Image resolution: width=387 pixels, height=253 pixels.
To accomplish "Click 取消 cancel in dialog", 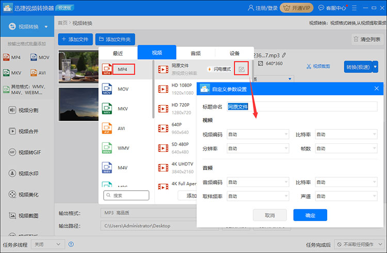I will (x=270, y=215).
